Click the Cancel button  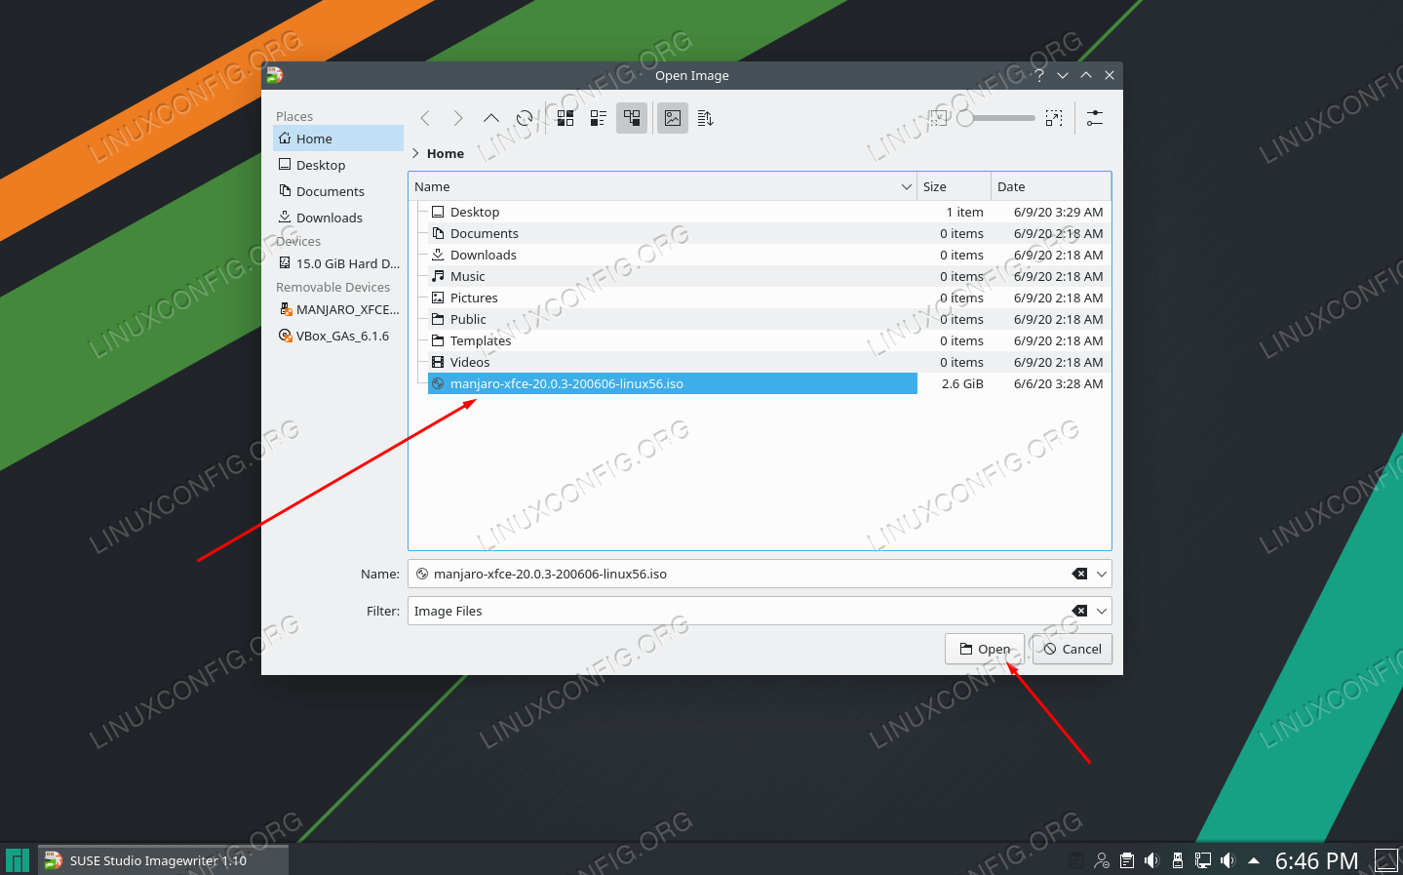[x=1072, y=649]
